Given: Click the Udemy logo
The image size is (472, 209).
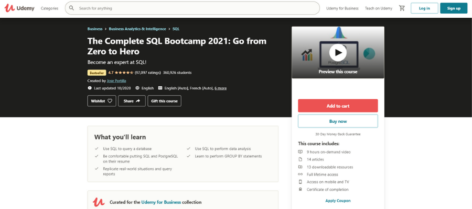Looking at the screenshot, I should tap(19, 8).
